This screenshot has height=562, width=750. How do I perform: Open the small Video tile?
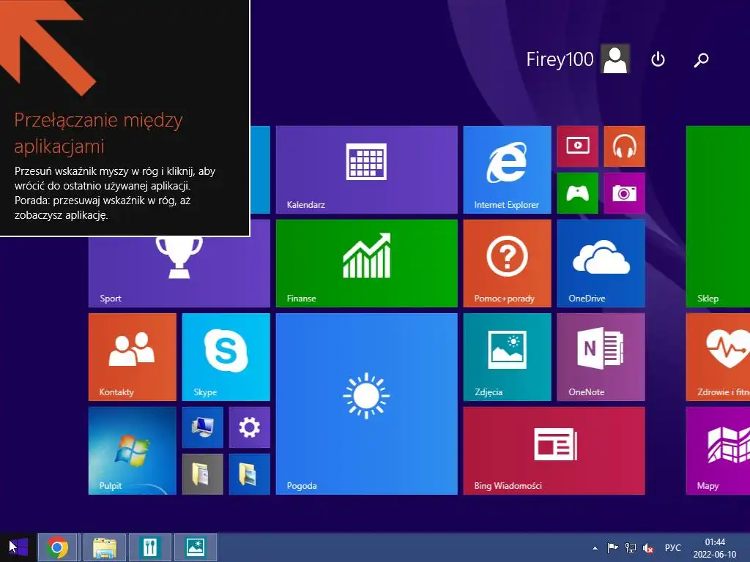click(577, 146)
